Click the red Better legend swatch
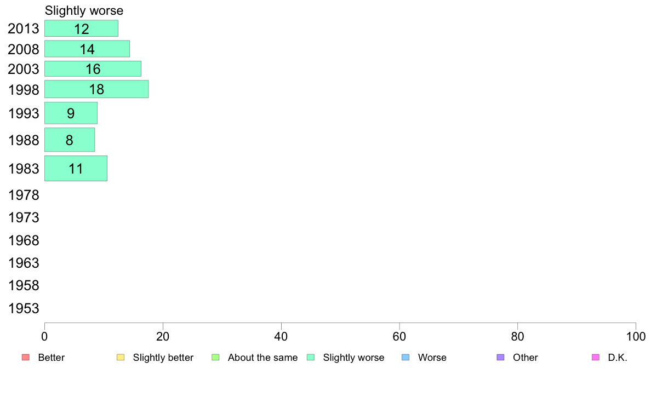Viewport: 651px width, 403px height. 26,358
